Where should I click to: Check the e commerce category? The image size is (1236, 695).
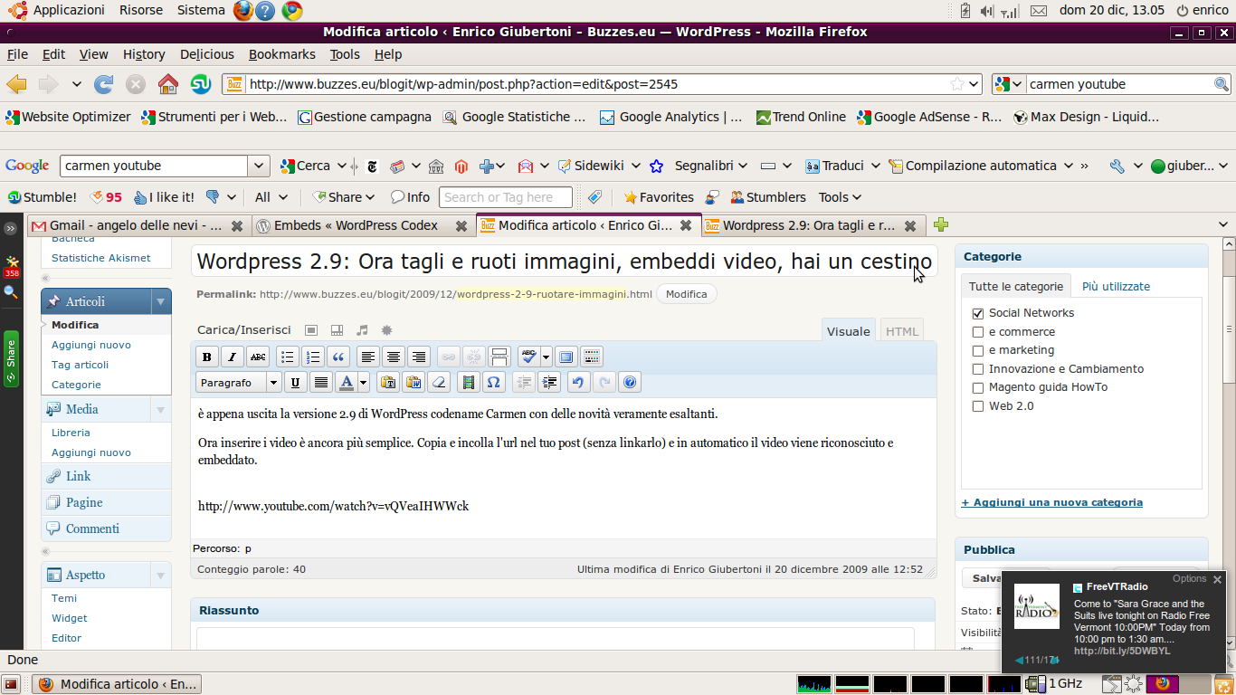(977, 332)
